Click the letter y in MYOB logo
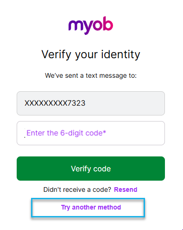Screen dimensions: 183x230 coord(87,27)
